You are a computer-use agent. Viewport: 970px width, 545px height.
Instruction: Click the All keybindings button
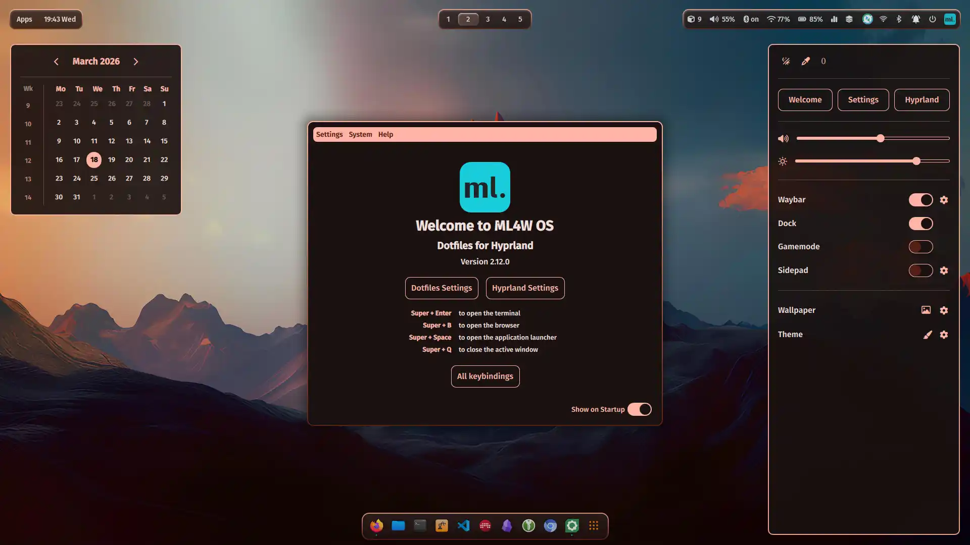[x=484, y=376]
